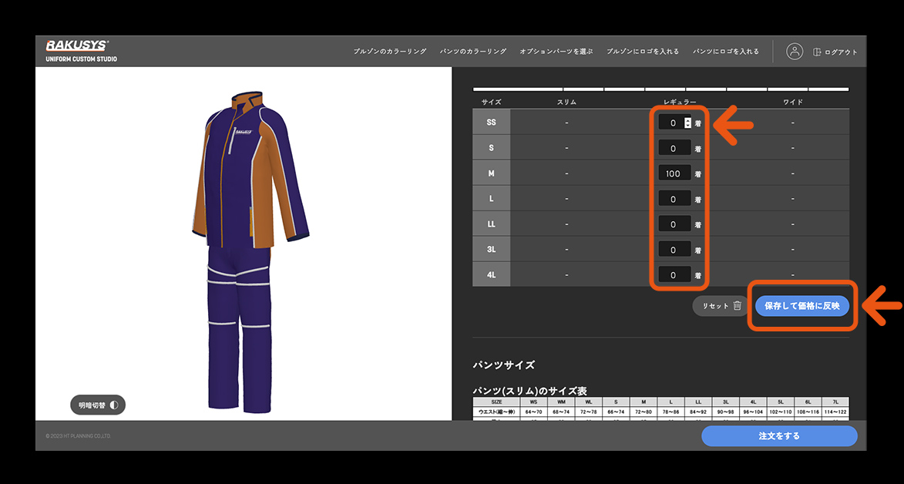The width and height of the screenshot is (904, 484).
Task: Go to ブルゾンにロゴを入れる section
Action: pyautogui.click(x=643, y=52)
